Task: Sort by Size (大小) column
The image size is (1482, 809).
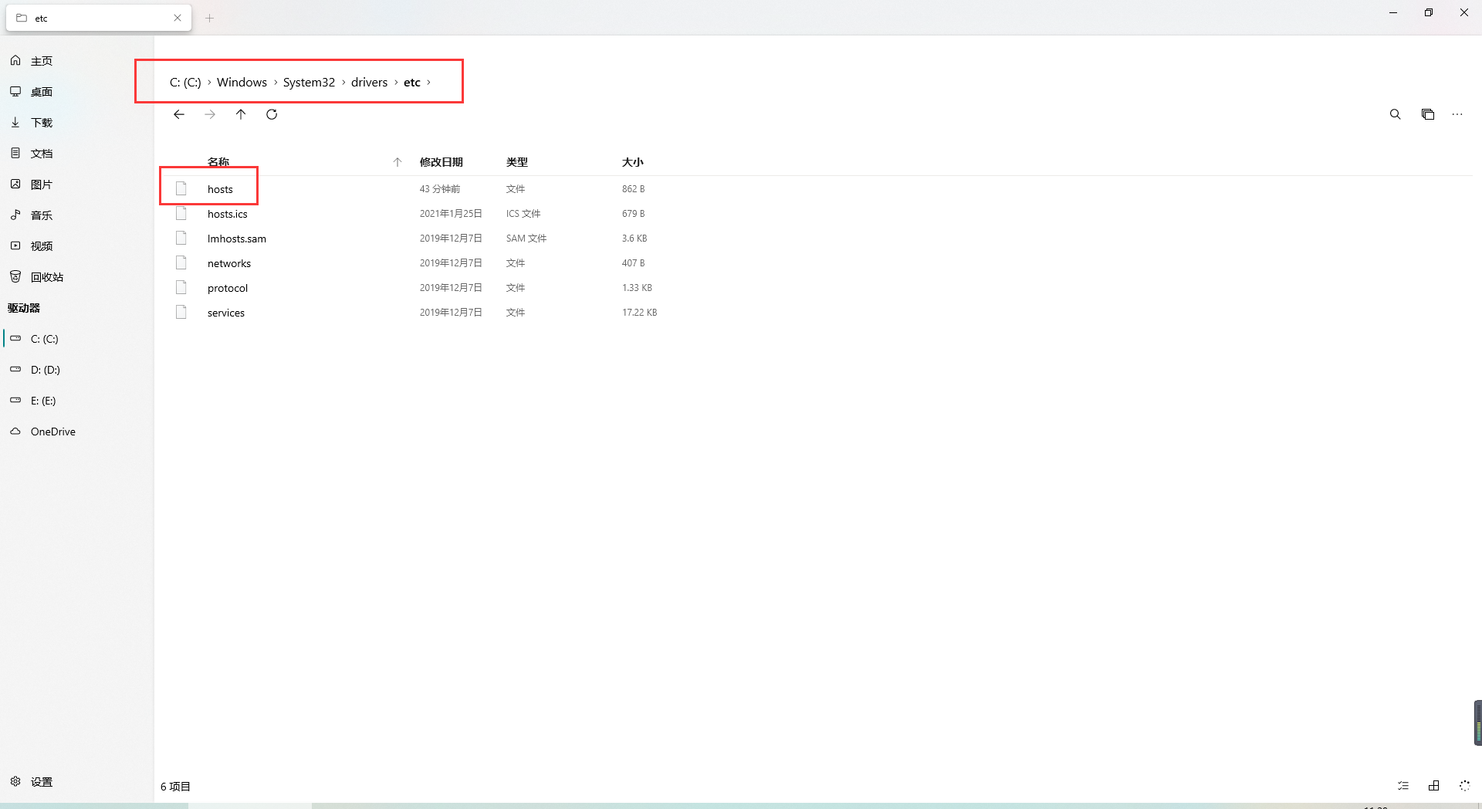Action: pyautogui.click(x=632, y=162)
